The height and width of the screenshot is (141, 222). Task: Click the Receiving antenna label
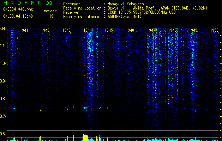pos(81,17)
